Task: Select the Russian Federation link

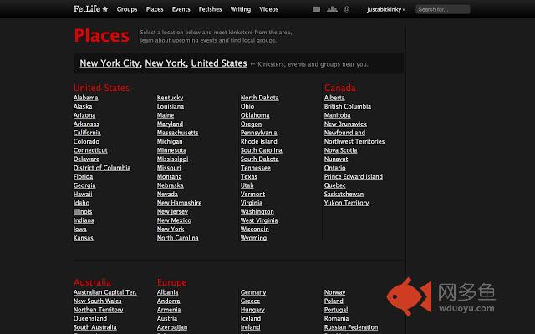Action: 351,327
